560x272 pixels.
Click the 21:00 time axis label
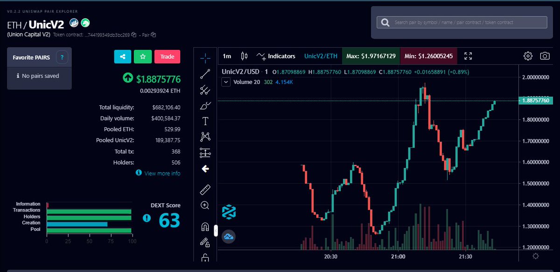pyautogui.click(x=398, y=257)
